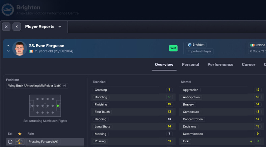This screenshot has width=266, height=147.
Task: Open the Brighton club link
Action: 196,45
